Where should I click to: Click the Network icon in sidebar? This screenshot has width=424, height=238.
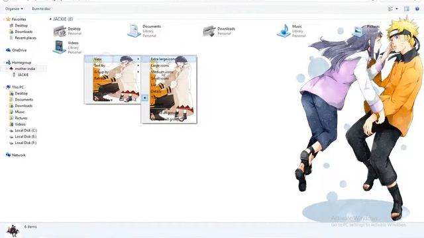(8, 155)
